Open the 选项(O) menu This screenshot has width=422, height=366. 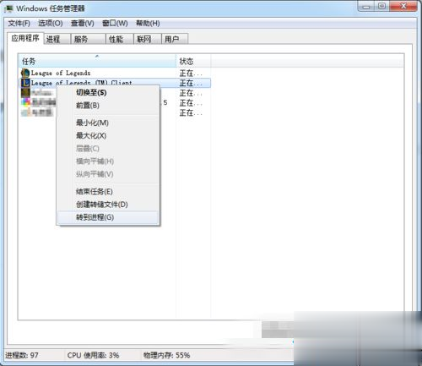(x=51, y=23)
